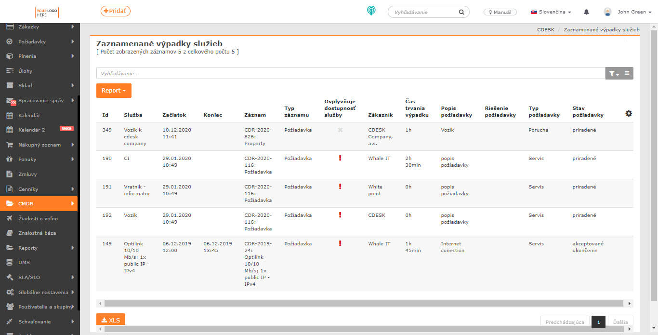Click Úlohy tasks icon in sidebar
Screen dimensions: 658x335
point(10,71)
